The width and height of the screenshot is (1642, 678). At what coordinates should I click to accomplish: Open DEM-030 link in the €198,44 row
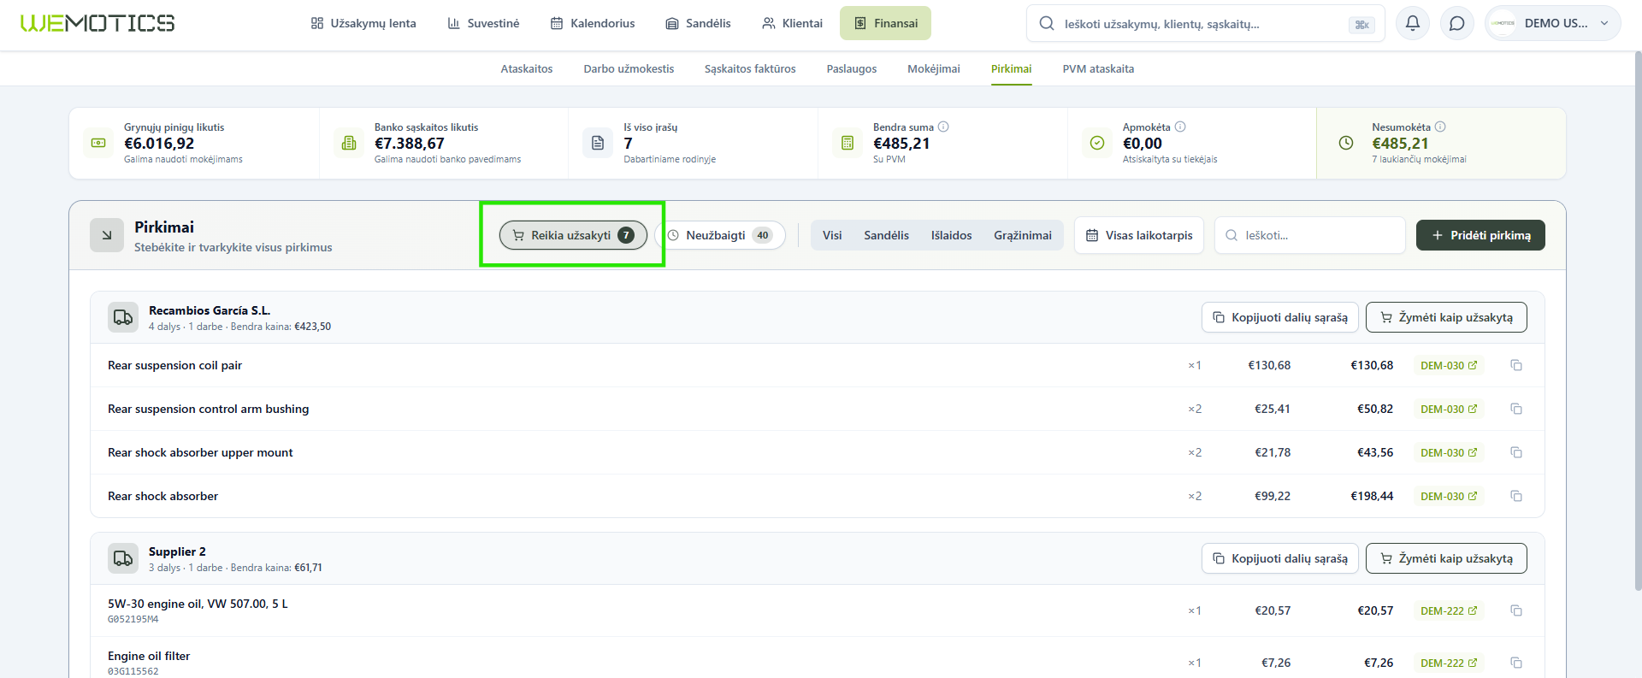(x=1449, y=496)
